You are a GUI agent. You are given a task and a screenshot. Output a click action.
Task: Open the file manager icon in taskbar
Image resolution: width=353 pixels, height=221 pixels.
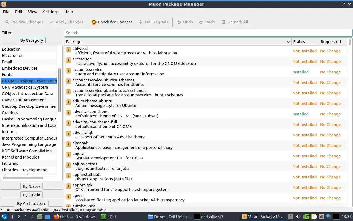click(x=39, y=217)
